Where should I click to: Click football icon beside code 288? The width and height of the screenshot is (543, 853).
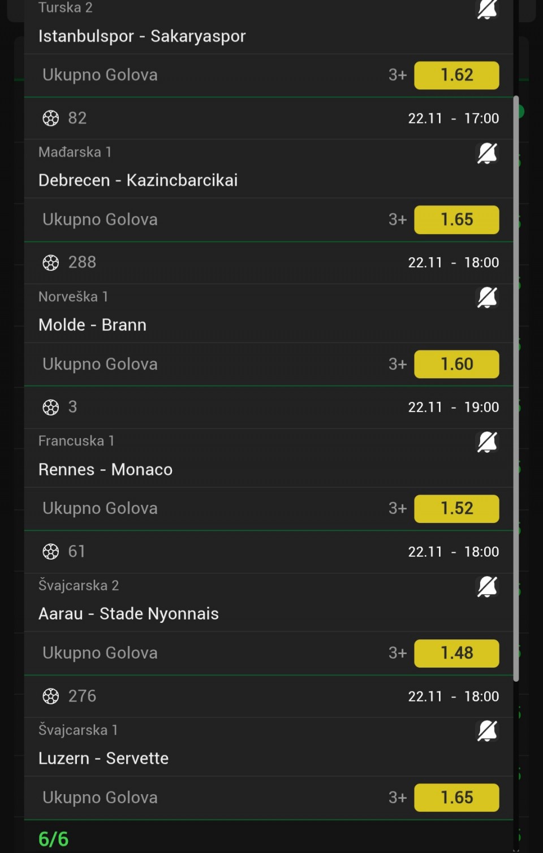[x=51, y=262]
